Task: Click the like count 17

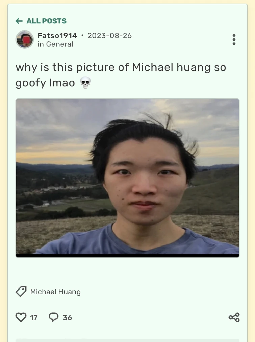Action: 34,317
